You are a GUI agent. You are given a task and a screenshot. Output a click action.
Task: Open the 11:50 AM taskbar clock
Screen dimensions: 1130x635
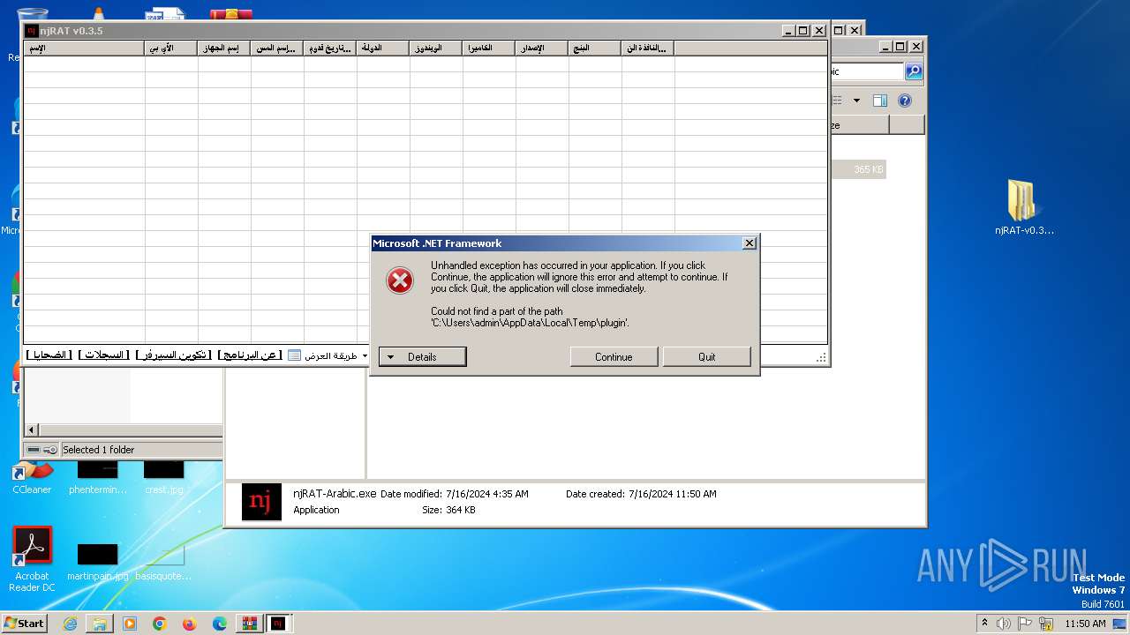tap(1085, 624)
